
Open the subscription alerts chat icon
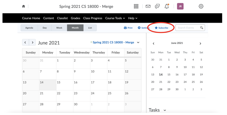click(x=157, y=6)
